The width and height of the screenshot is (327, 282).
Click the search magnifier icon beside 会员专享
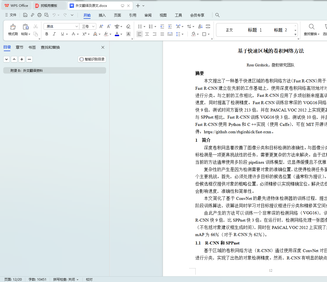(x=217, y=15)
